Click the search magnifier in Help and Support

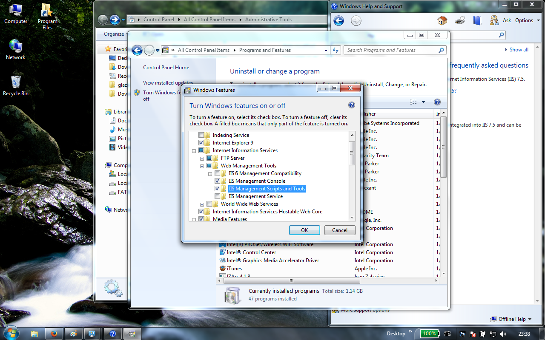tap(501, 35)
